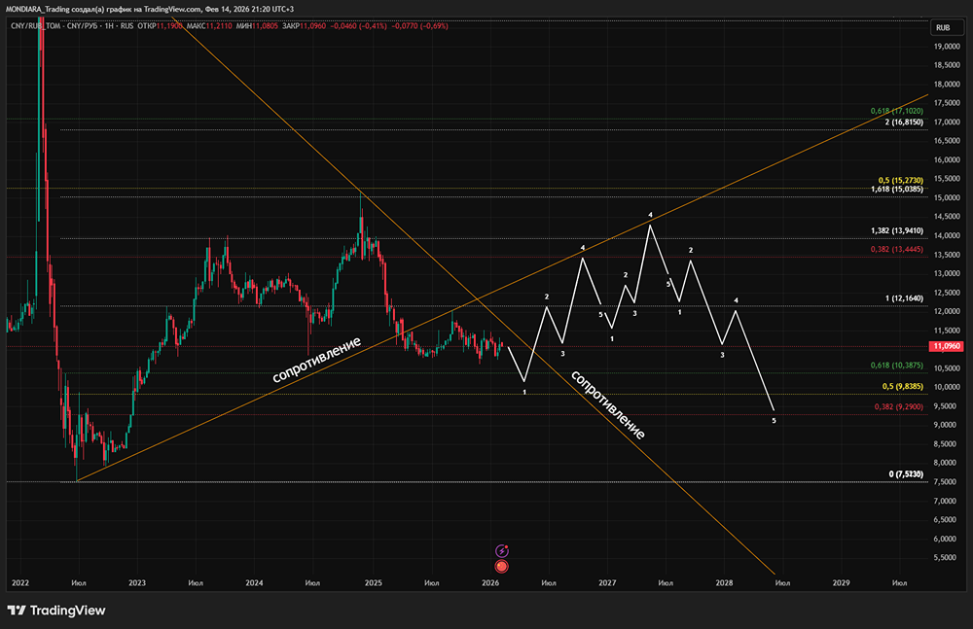Image resolution: width=973 pixels, height=629 pixels.
Task: Click 2022 on the time axis
Action: (20, 583)
